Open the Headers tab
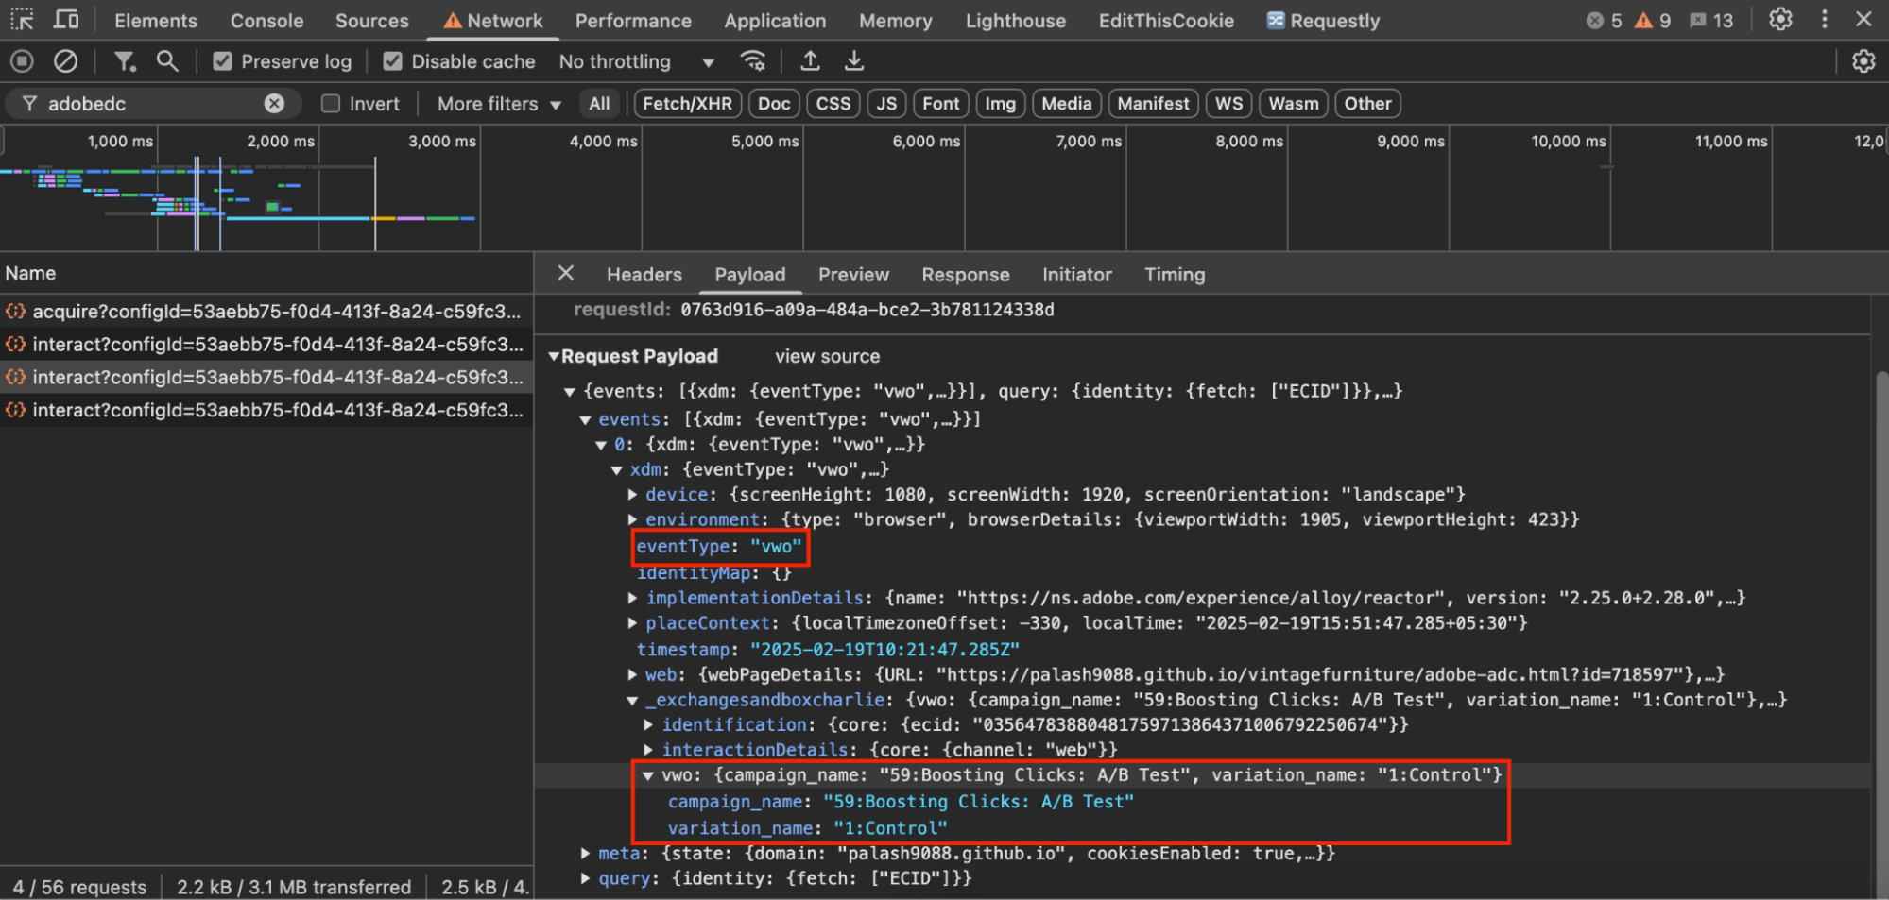 click(x=644, y=275)
